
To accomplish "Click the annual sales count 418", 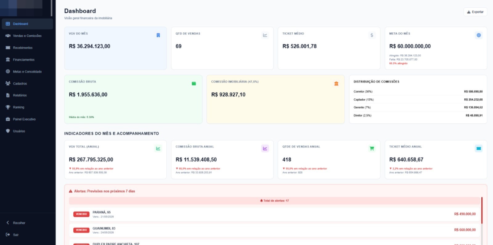I will (x=287, y=160).
